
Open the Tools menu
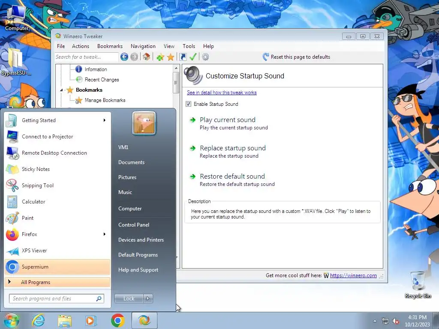(x=189, y=46)
